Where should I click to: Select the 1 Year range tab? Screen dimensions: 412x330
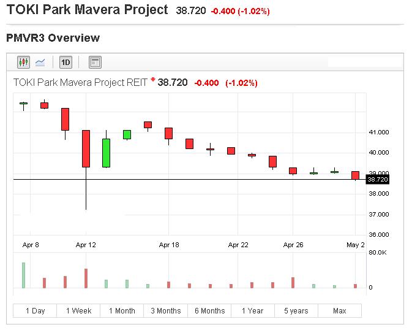click(x=253, y=311)
